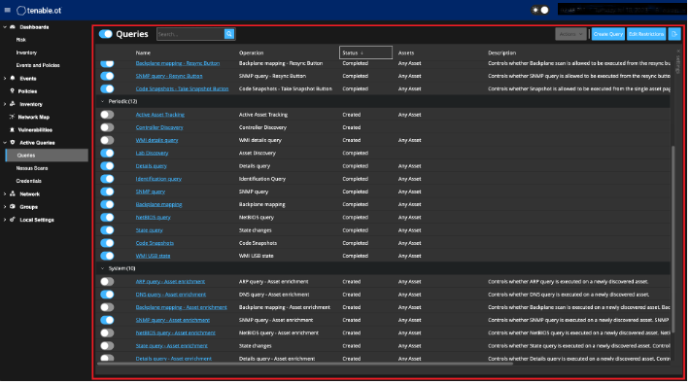Disable the WMI USB state toggle

coord(107,256)
